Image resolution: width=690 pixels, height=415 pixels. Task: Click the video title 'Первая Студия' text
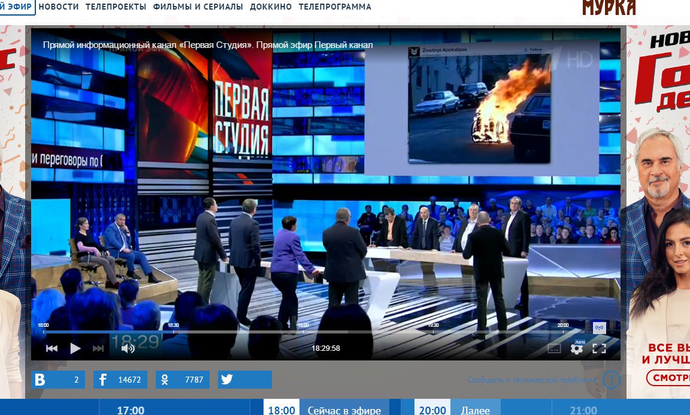pyautogui.click(x=208, y=45)
